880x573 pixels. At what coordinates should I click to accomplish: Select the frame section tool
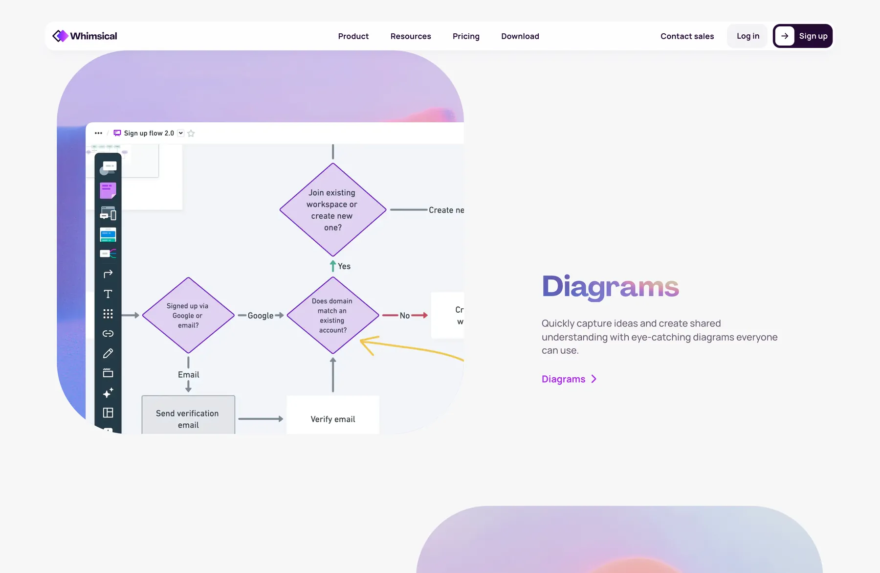108,373
